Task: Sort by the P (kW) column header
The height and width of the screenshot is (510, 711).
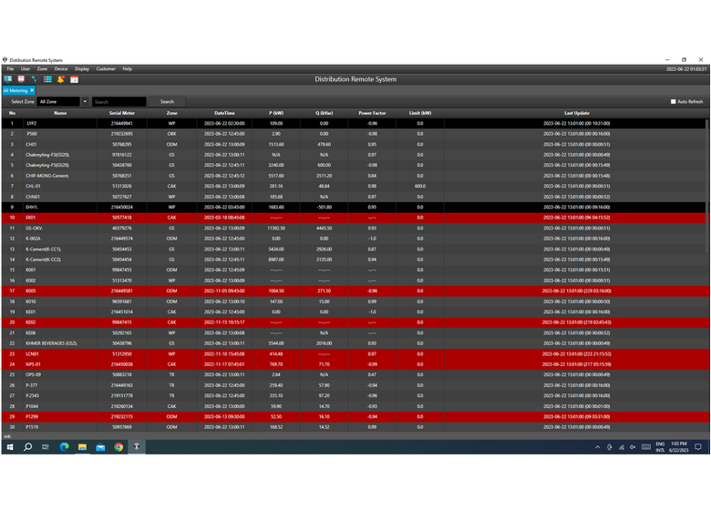Action: coord(276,113)
